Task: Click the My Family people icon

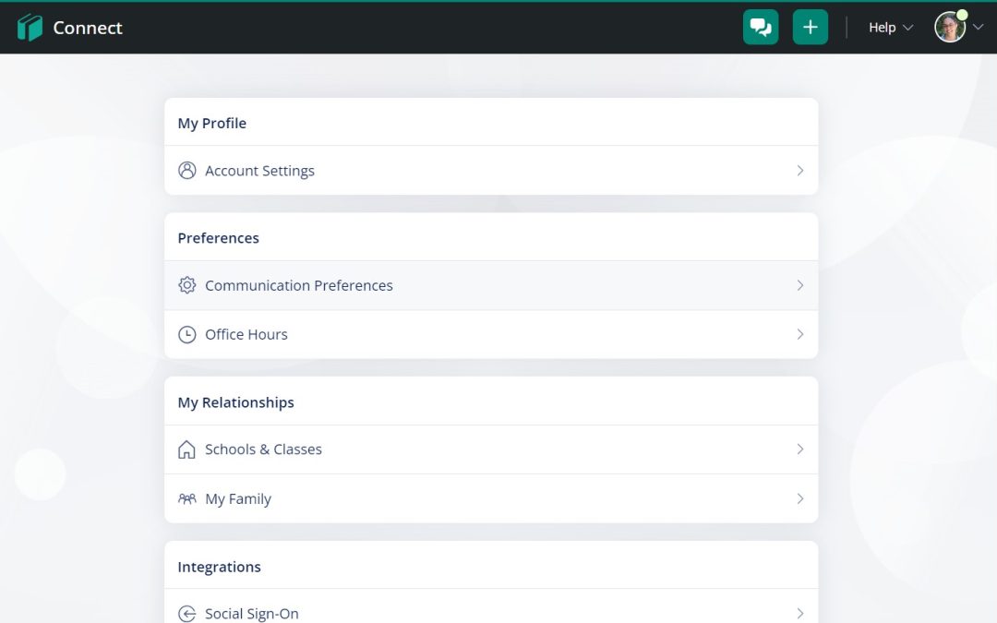Action: (187, 498)
